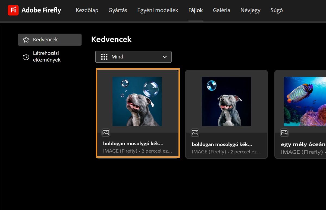Click the history clock icon in sidebar

click(26, 57)
